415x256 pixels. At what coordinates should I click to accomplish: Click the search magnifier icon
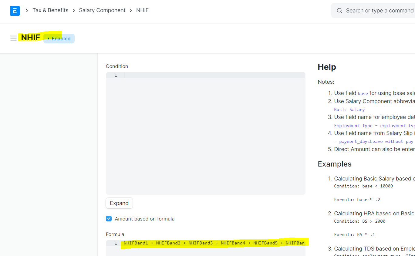339,10
